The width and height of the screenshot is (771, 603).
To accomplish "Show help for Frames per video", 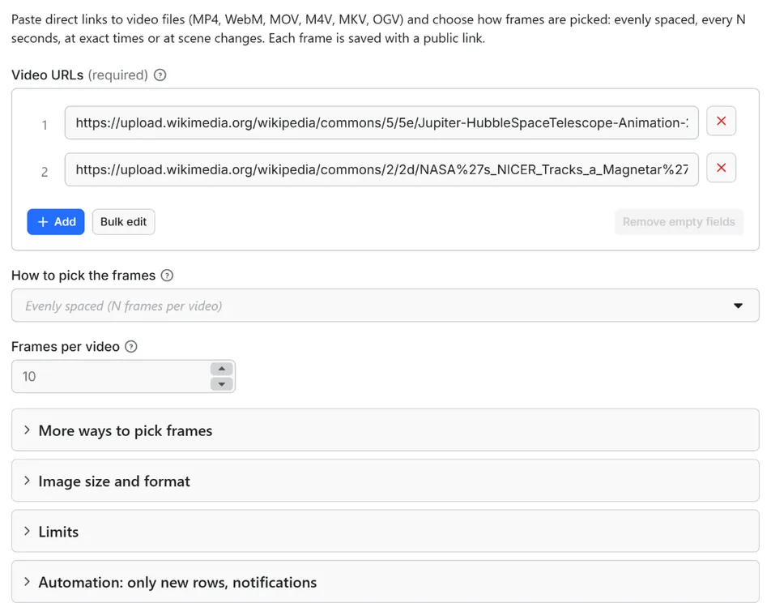I will point(131,347).
